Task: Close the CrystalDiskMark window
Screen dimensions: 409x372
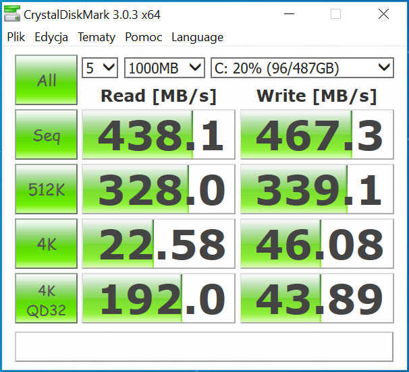Action: tap(384, 13)
